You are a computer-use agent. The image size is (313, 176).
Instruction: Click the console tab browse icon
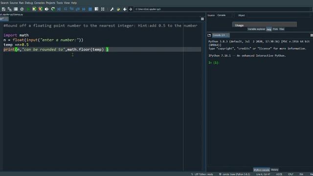point(209,35)
